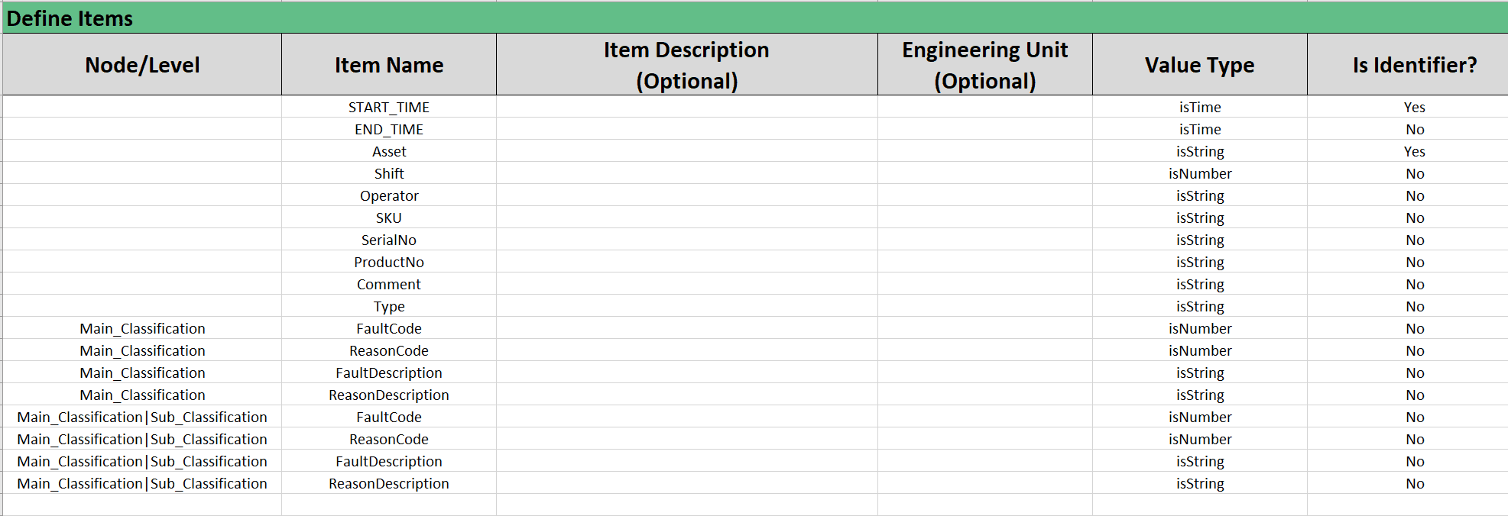Click the "Is Identifier?" column header
The height and width of the screenshot is (516, 1508).
pyautogui.click(x=1414, y=65)
